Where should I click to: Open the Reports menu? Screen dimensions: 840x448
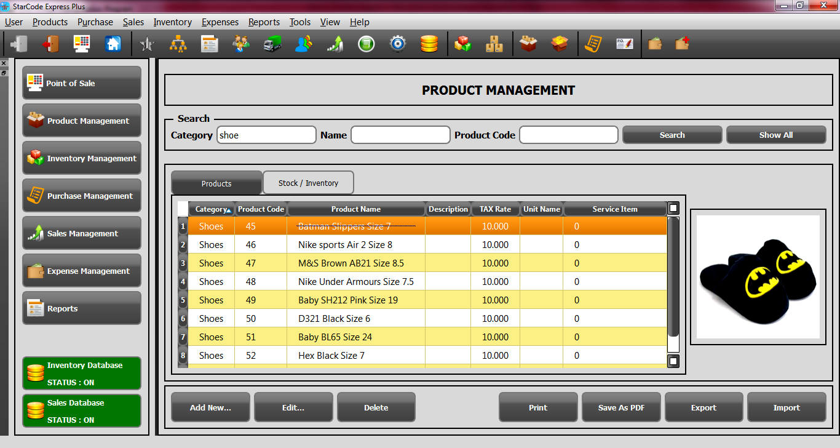264,22
